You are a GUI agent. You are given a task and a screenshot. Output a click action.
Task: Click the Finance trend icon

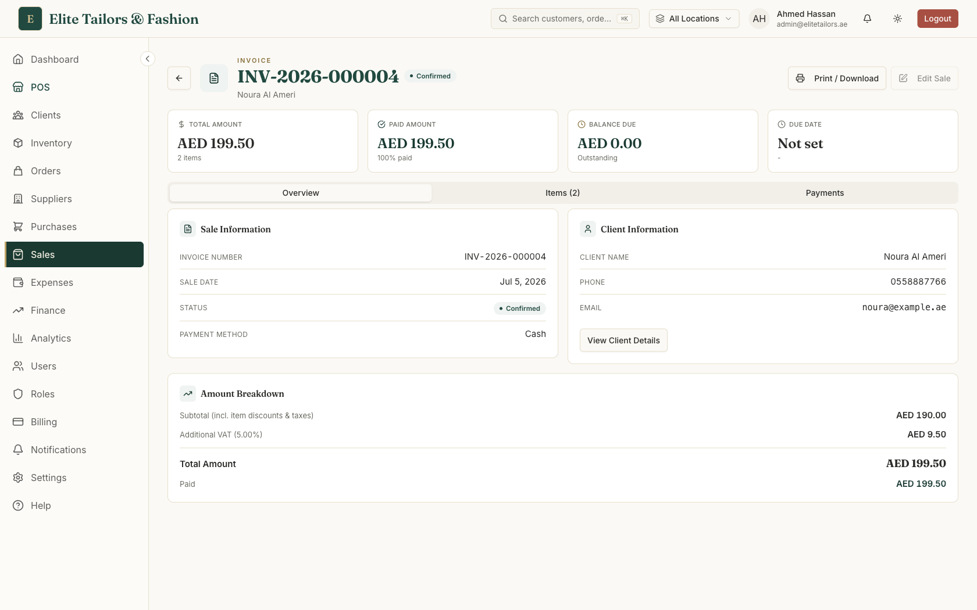[18, 310]
